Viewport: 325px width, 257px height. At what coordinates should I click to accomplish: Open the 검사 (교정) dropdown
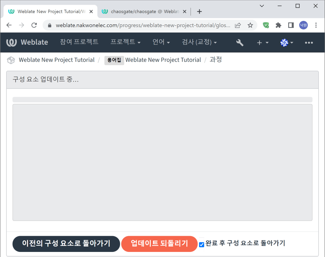click(x=199, y=42)
